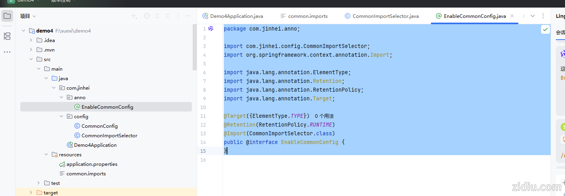Image resolution: width=565 pixels, height=196 pixels.
Task: Click the collapse all icon in project panel
Action: (168, 16)
